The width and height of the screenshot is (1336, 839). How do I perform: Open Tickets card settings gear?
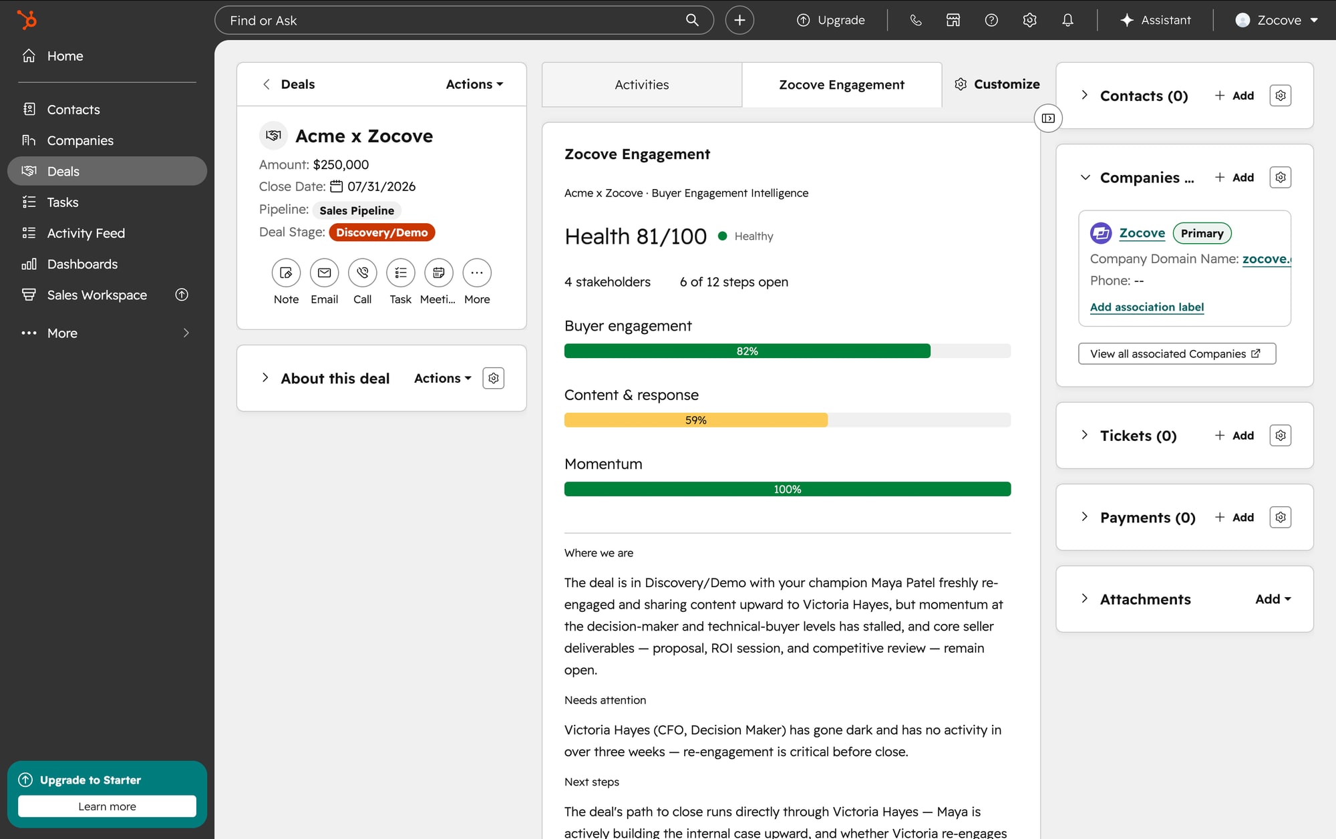tap(1280, 436)
